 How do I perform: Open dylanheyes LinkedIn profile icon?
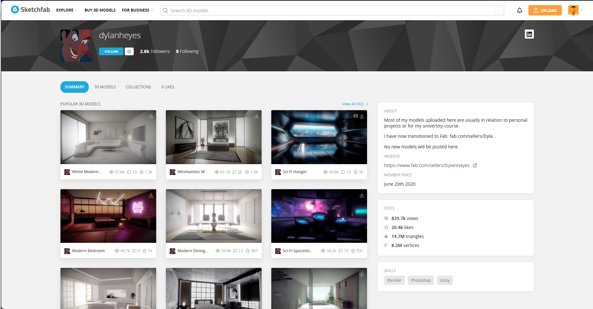pos(529,34)
